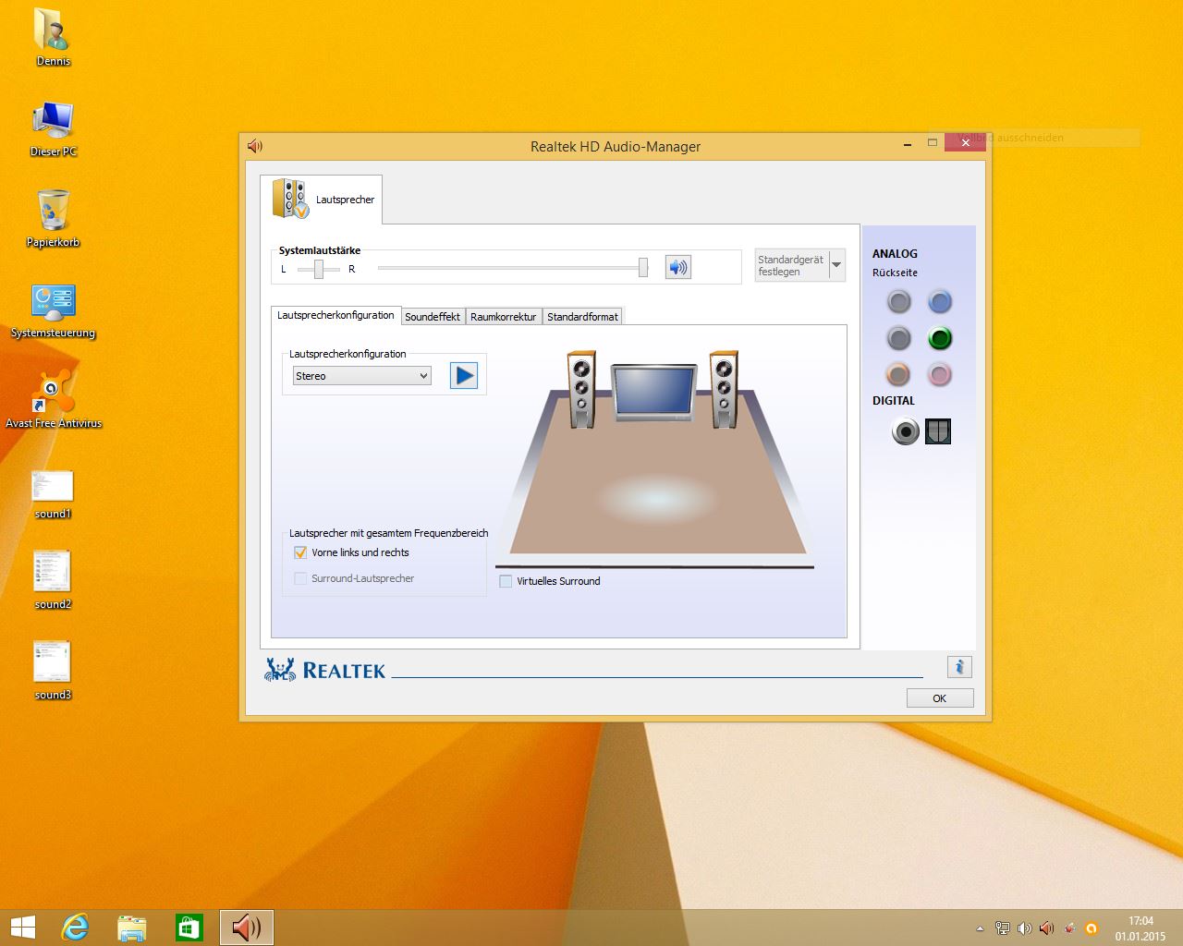Screen dimensions: 1183x946
Task: Open the information button beside Realtek logo
Action: (x=959, y=667)
